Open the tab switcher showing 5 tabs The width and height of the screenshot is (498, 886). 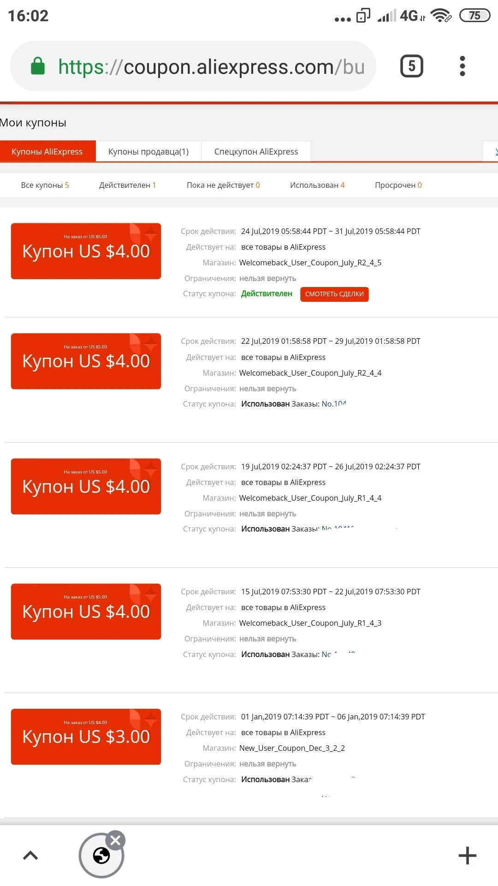(411, 66)
